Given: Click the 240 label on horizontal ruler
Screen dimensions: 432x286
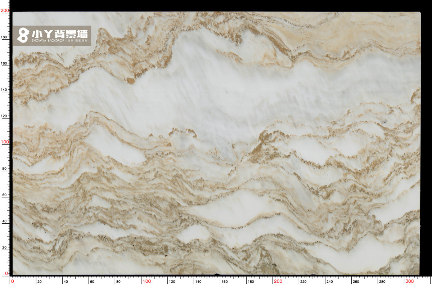Looking at the screenshot, I should (x=329, y=282).
